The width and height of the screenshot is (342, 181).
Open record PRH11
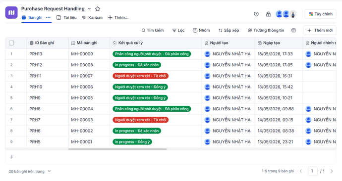(35, 76)
